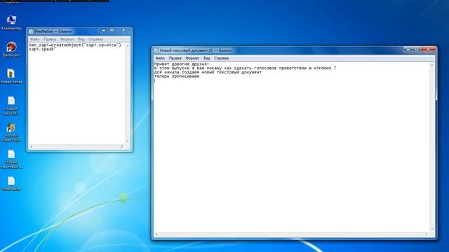Open Формат menu in the ИмяФайла window
The image size is (449, 252).
click(67, 39)
